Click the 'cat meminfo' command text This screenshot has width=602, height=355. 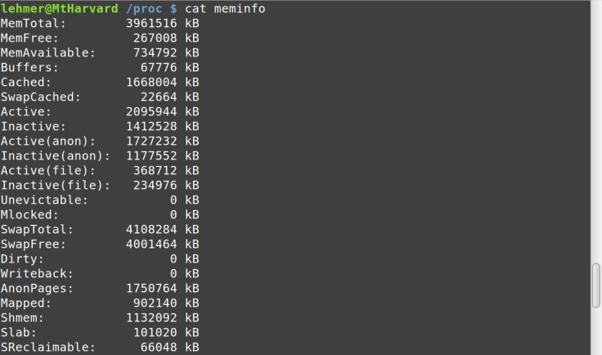click(x=225, y=8)
